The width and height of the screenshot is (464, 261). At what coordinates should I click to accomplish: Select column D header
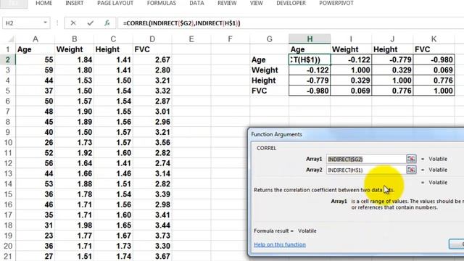[152, 39]
